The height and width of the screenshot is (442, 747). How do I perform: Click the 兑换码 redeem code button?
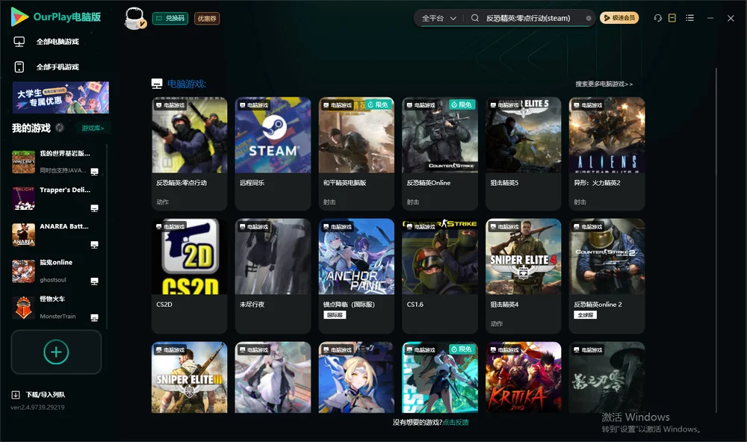coord(170,18)
